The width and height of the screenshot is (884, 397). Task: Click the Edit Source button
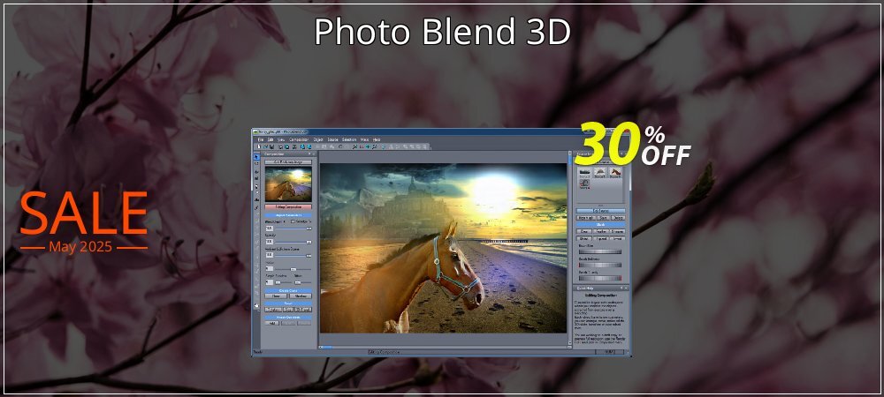point(601,211)
